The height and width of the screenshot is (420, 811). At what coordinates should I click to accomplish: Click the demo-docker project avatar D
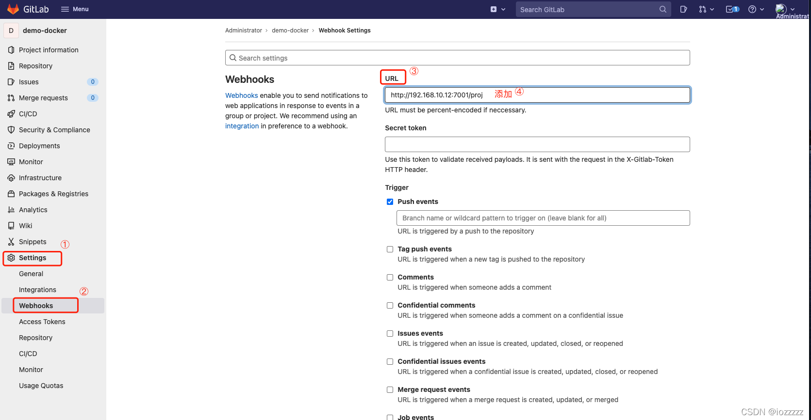[x=11, y=31]
